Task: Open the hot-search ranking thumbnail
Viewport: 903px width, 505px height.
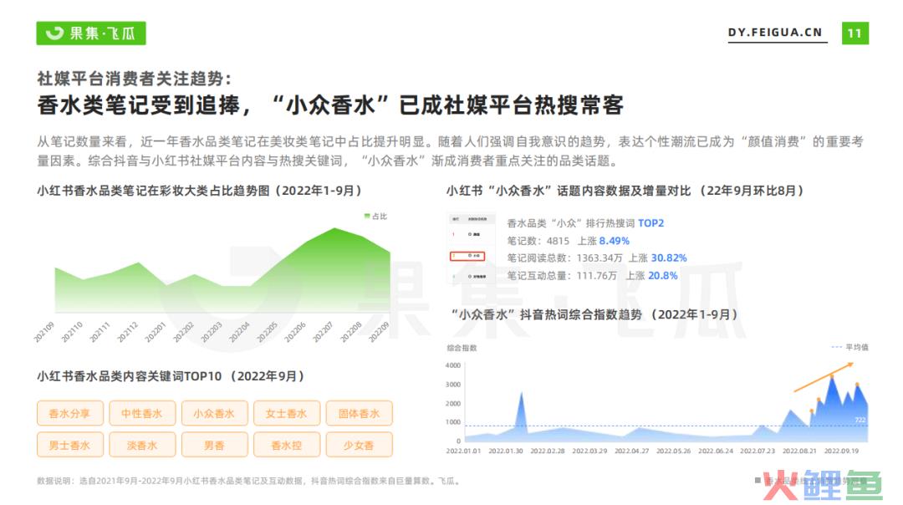Action: click(471, 249)
